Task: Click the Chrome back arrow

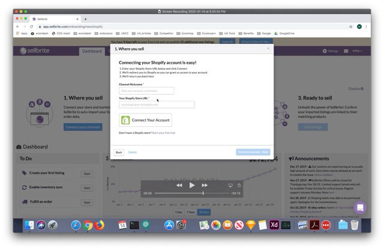Action: click(17, 26)
